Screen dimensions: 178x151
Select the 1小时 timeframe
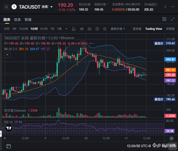pos(34,29)
